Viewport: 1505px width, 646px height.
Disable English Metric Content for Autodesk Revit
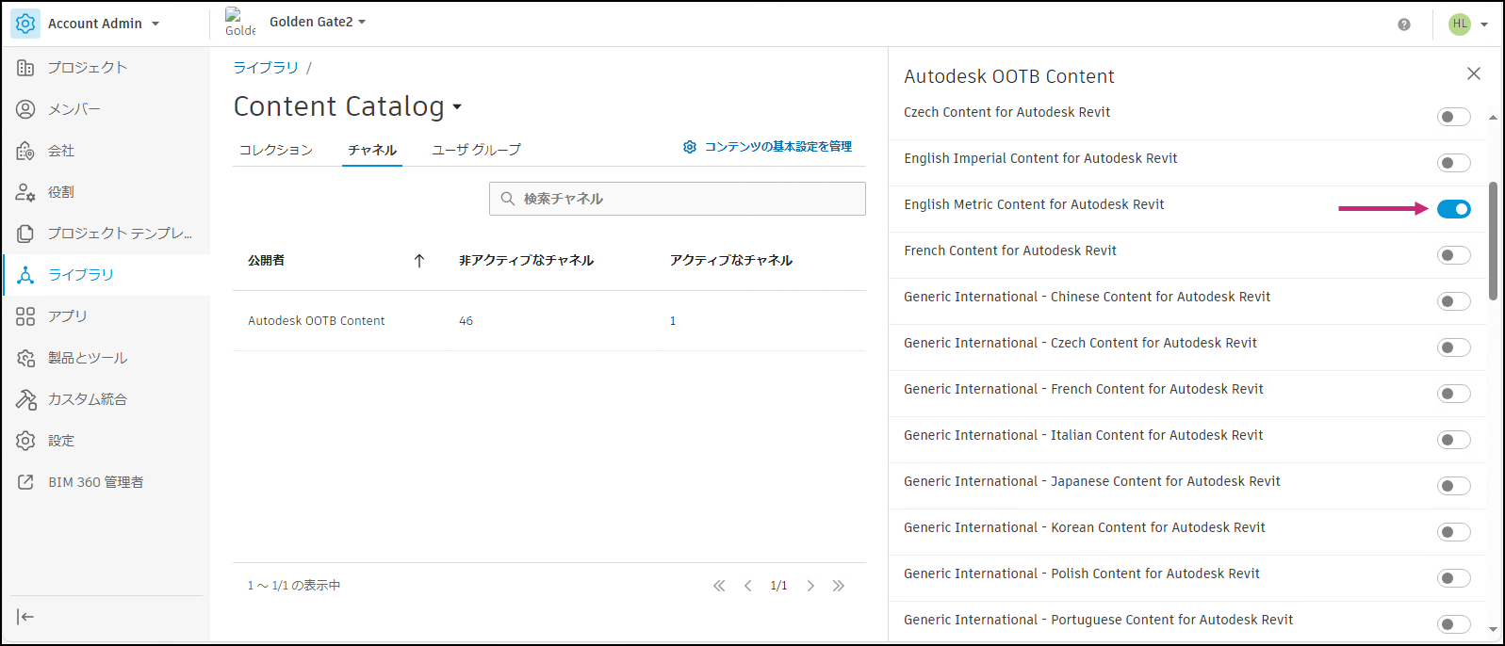tap(1454, 209)
